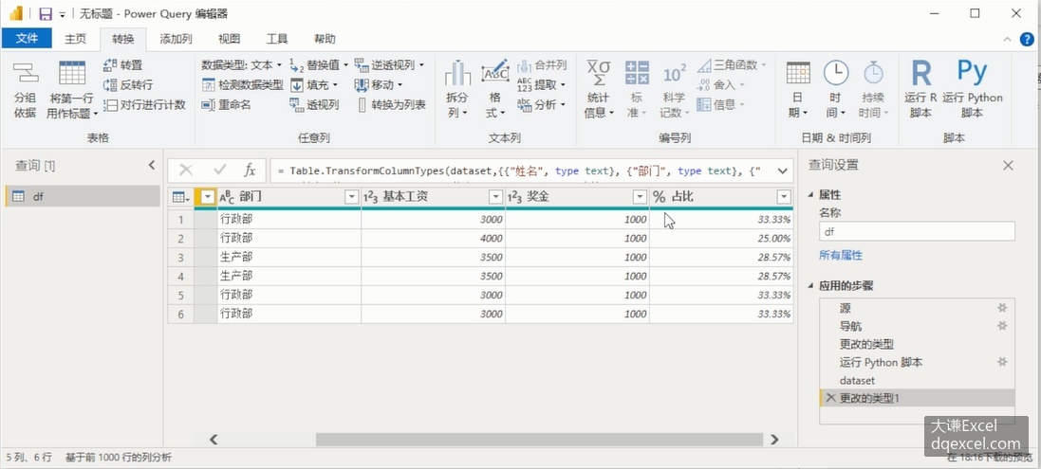Open the Time (时间) tool
Screen dimensions: 1041x469
[x=835, y=91]
